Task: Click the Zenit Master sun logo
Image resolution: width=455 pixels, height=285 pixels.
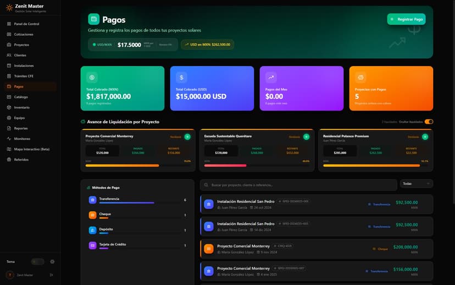Action: coord(9,8)
